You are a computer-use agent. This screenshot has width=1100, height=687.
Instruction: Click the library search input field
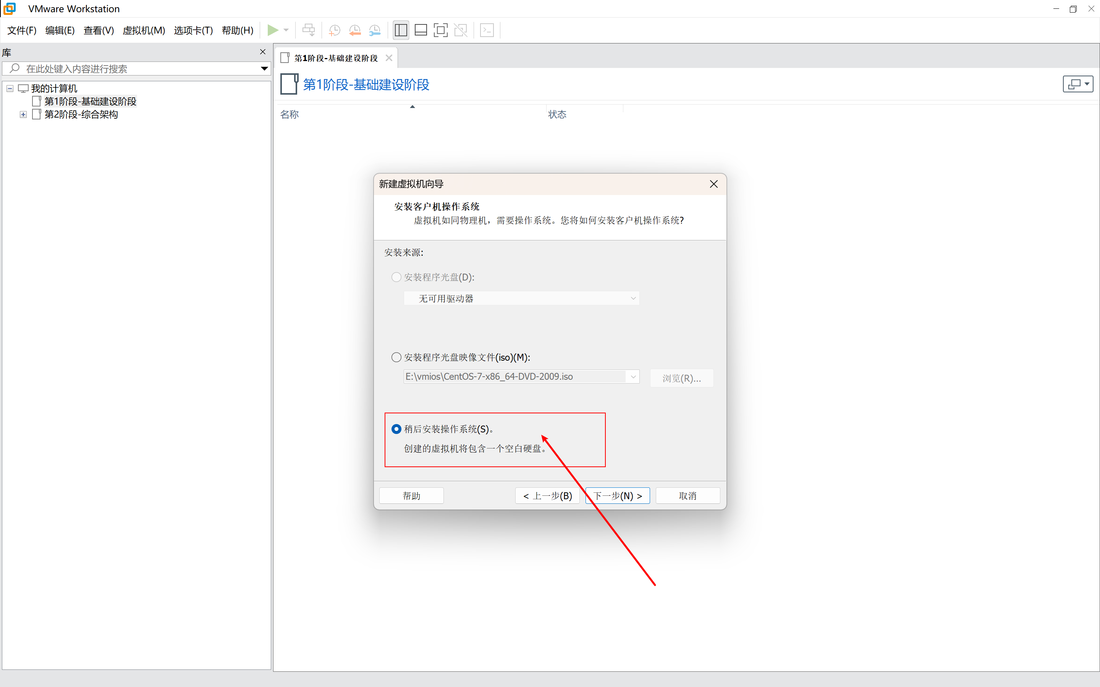pos(136,69)
